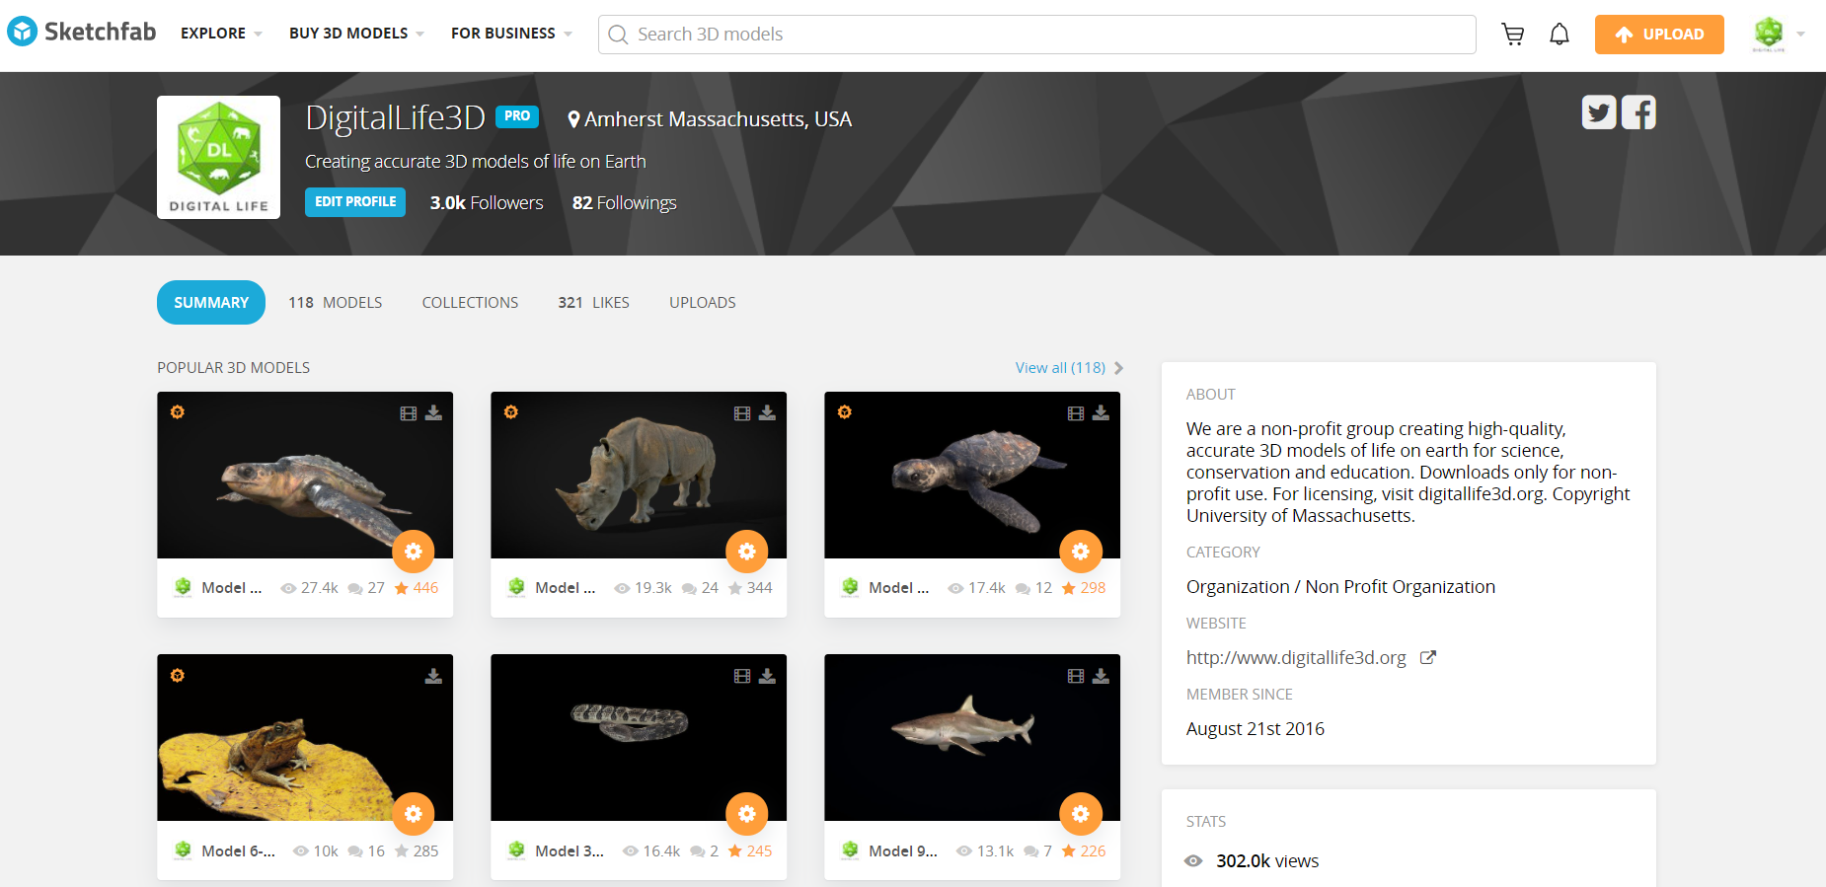Switch to the 118 Models tab
Screen dimensions: 1826x887
point(335,303)
